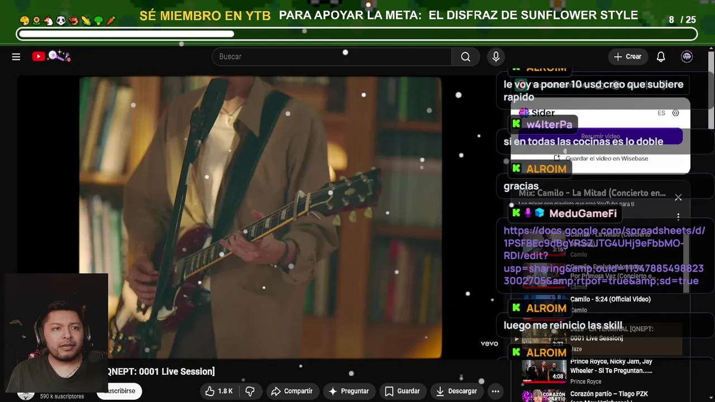Image resolution: width=715 pixels, height=402 pixels.
Task: Open Camilo - 5:24 (Official Video)
Action: pyautogui.click(x=610, y=299)
